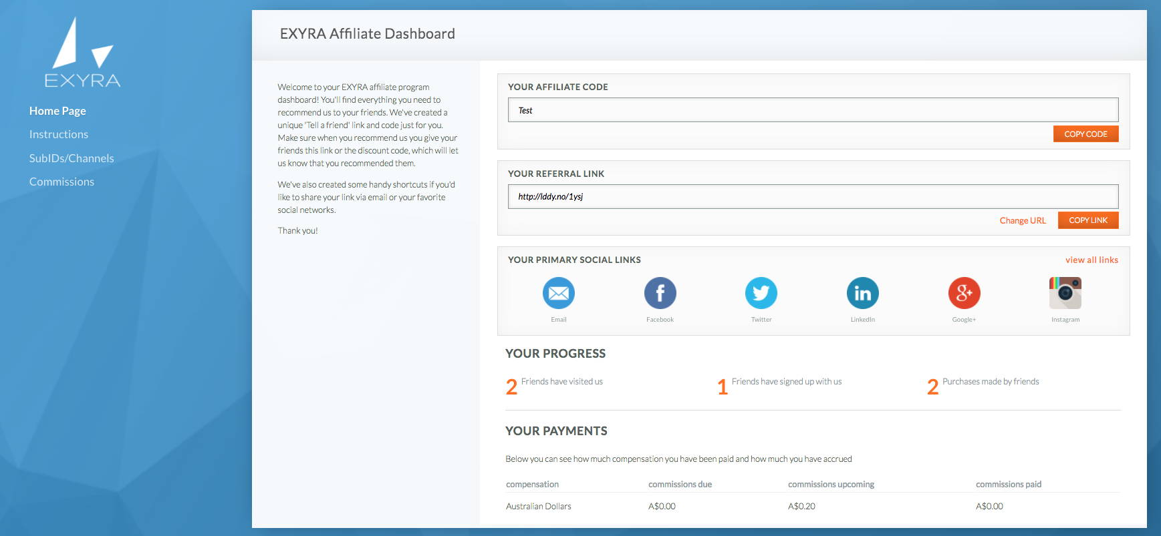Open the Commissions page

[x=61, y=182]
